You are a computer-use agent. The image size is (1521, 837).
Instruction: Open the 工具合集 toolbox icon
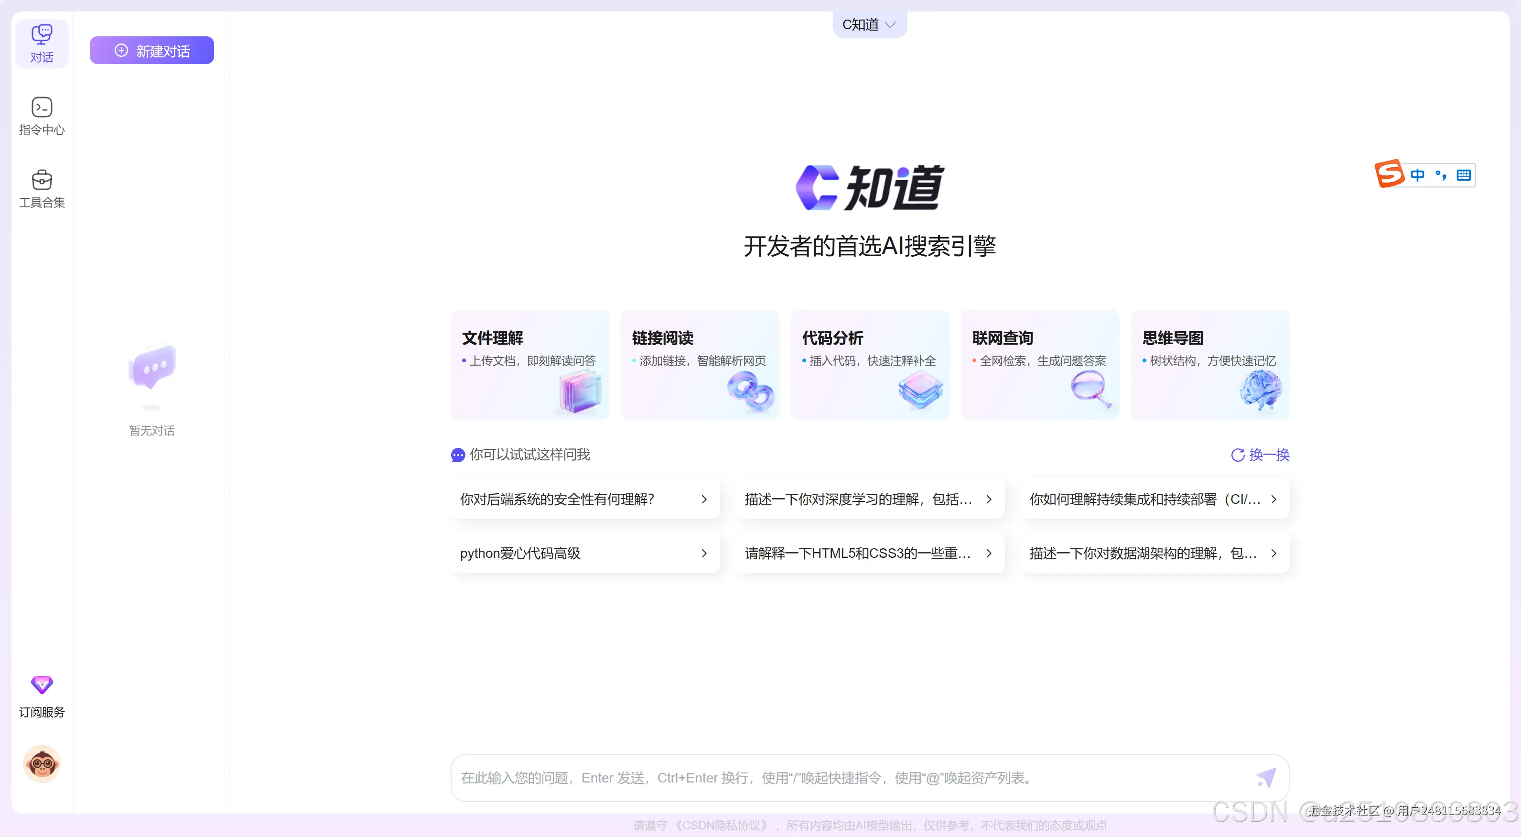click(41, 180)
